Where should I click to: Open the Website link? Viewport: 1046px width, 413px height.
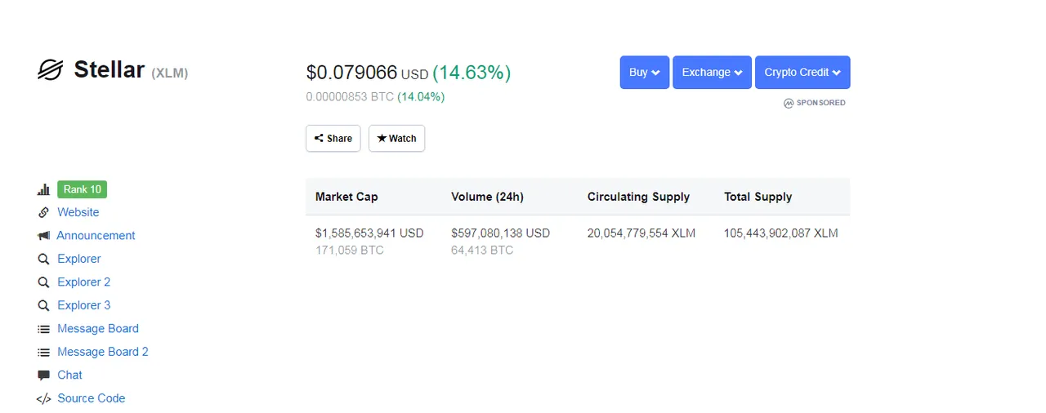(78, 212)
